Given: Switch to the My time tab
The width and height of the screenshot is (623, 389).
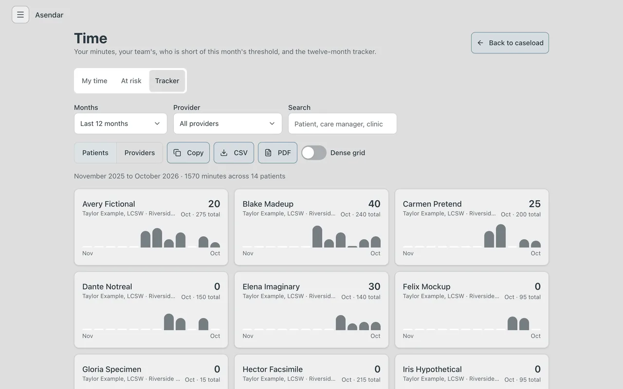Looking at the screenshot, I should pos(94,81).
